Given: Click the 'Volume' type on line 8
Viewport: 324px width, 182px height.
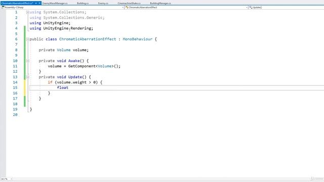Looking at the screenshot, I should [64, 50].
